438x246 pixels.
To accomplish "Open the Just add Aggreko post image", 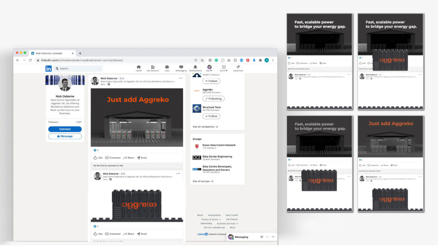I will pyautogui.click(x=137, y=117).
